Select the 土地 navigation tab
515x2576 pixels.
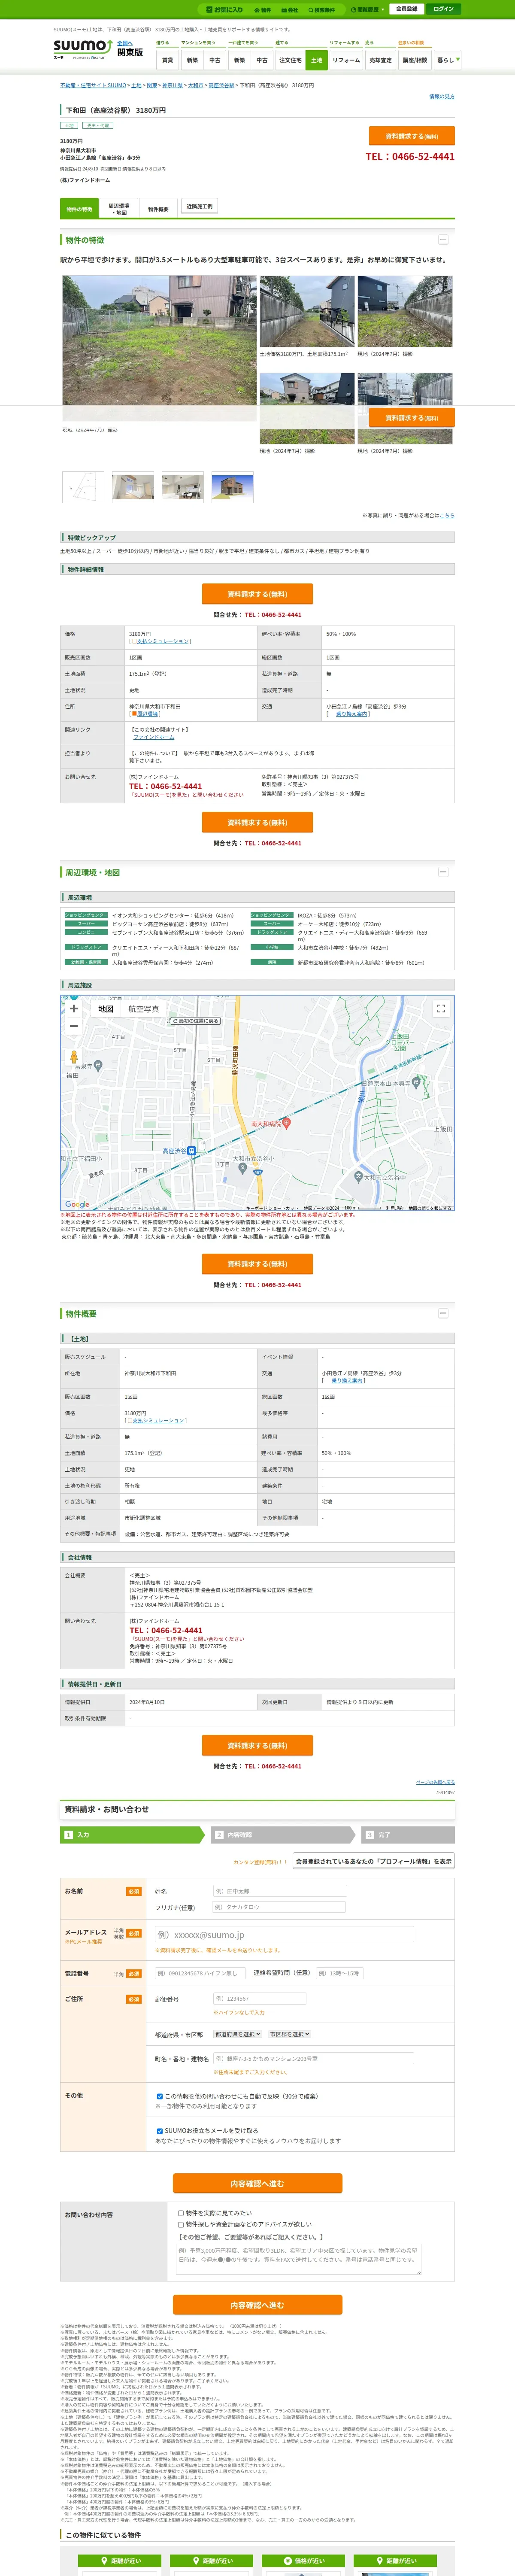(x=317, y=60)
